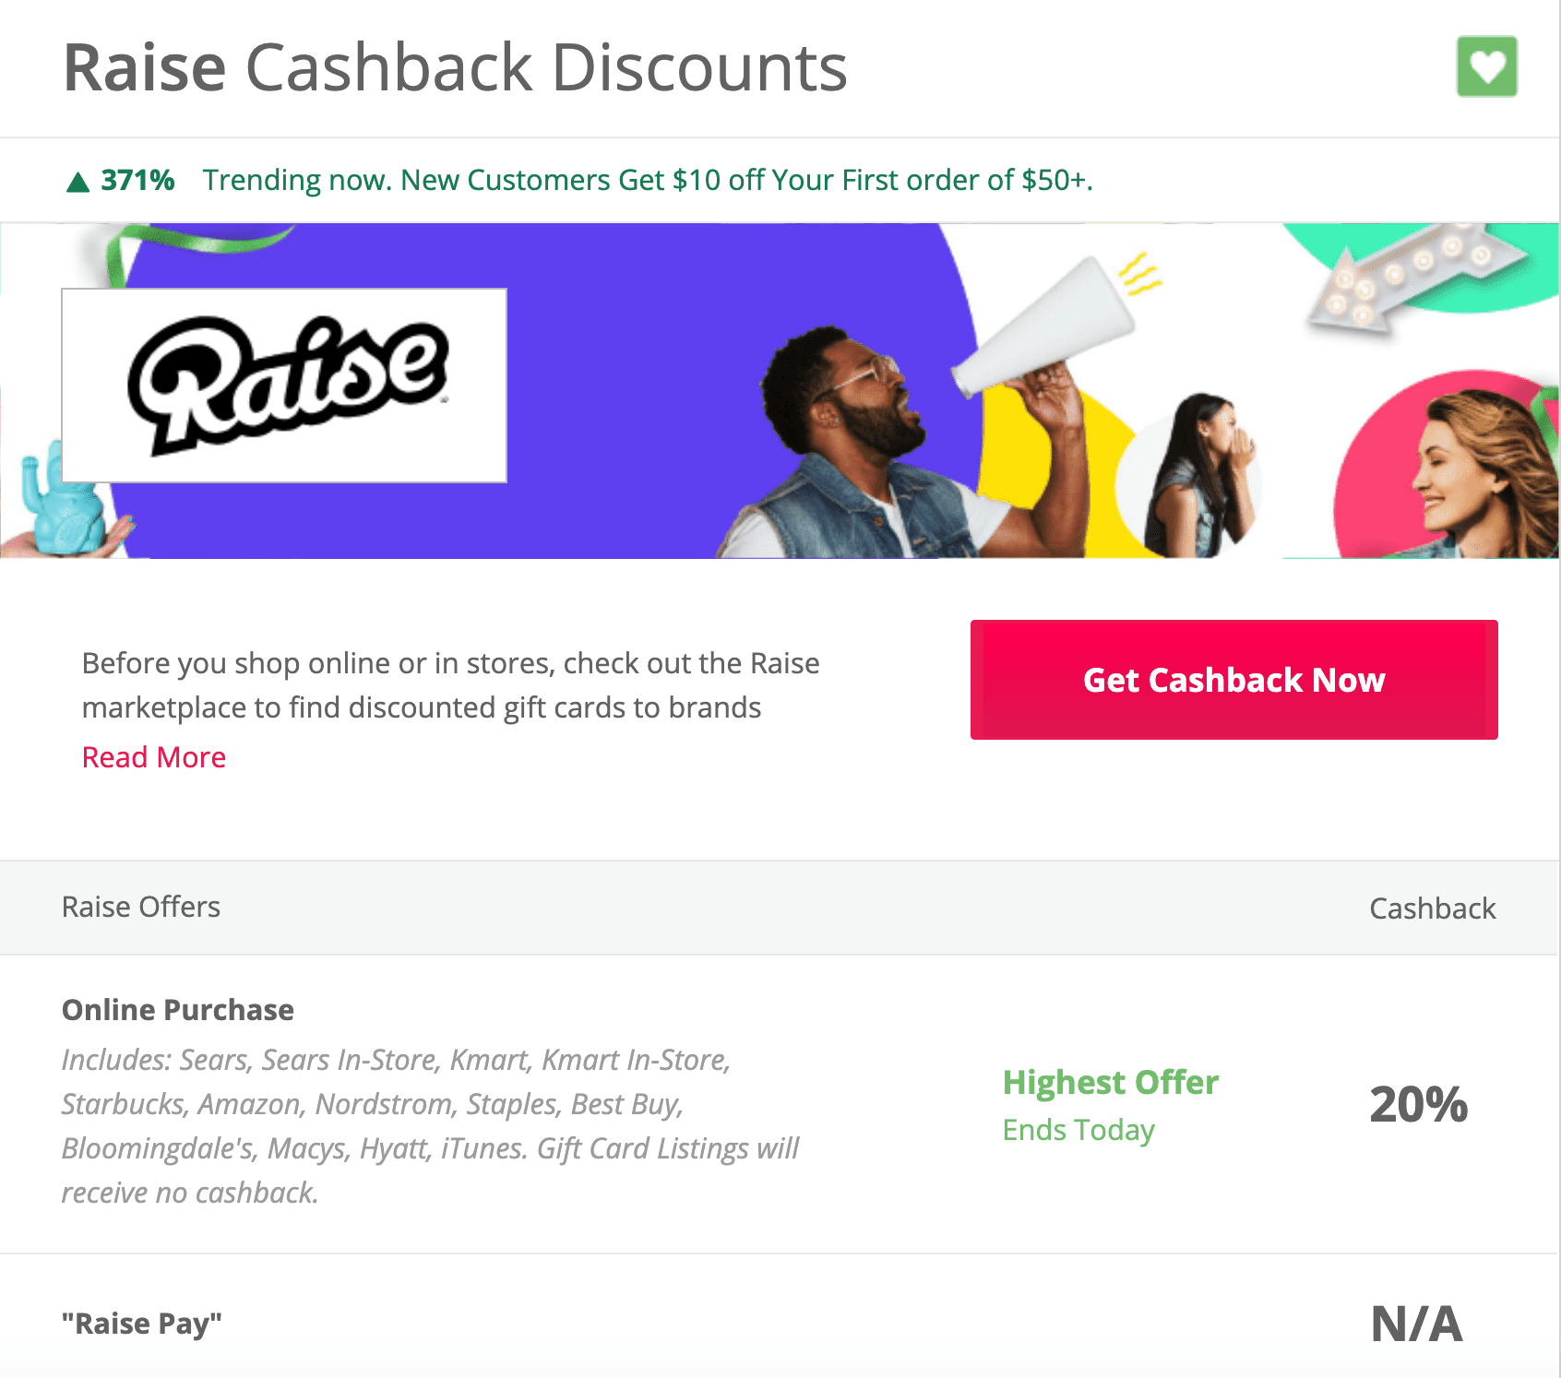Click the Ends Today notice
Viewport: 1561px width, 1378px height.
(1078, 1130)
